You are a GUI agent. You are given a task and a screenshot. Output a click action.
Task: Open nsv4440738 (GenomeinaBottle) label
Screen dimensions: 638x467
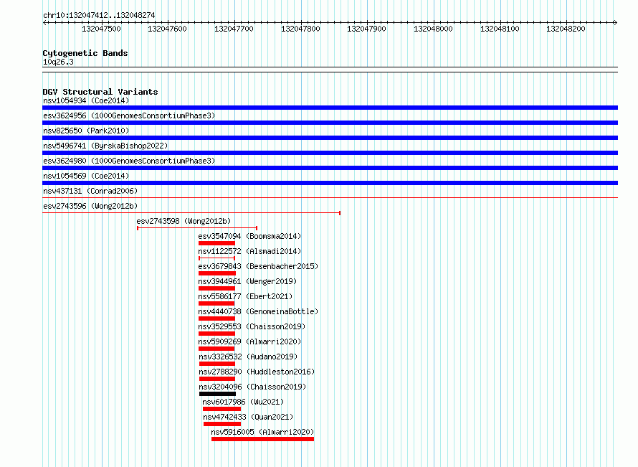point(258,311)
